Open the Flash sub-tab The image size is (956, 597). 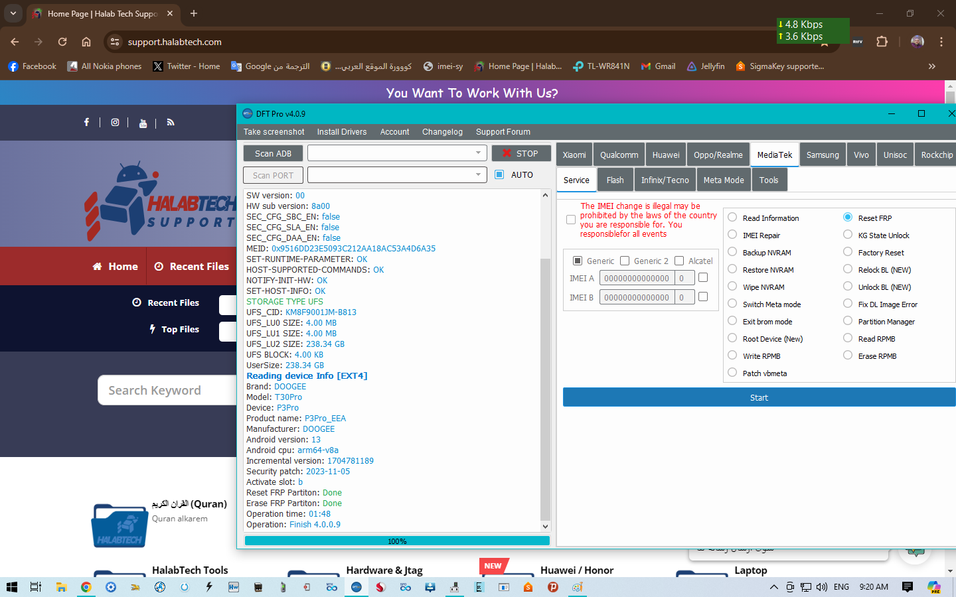(615, 180)
